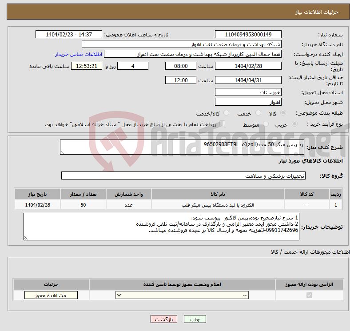
Task: Click the اطلاعات مجوزهای ارائه خدمت heading
Action: coord(310,252)
